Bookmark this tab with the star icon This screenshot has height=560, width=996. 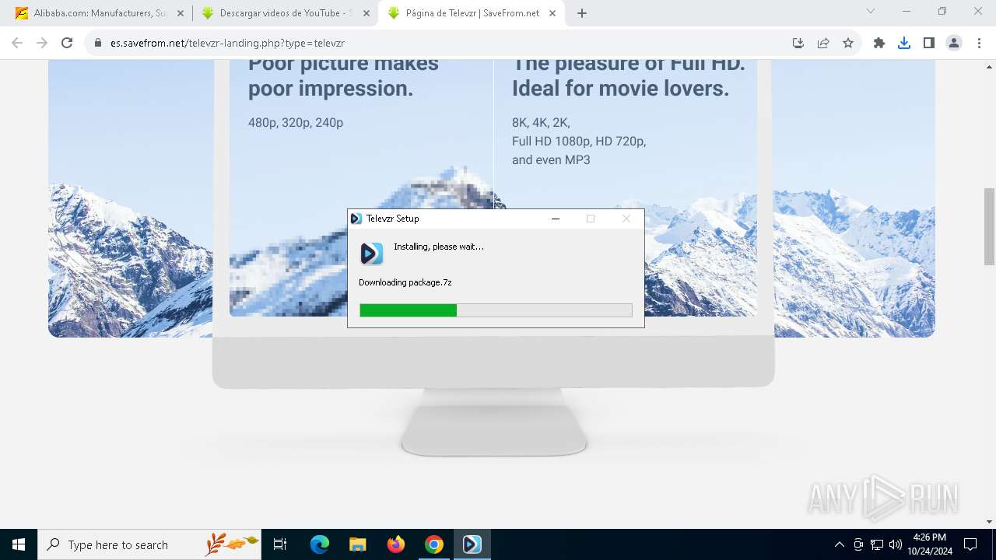[848, 43]
